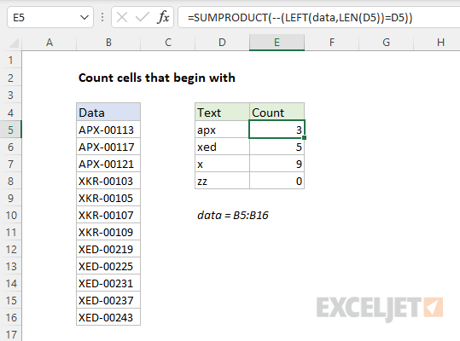
Task: Select row 16 header
Action: pyautogui.click(x=11, y=318)
